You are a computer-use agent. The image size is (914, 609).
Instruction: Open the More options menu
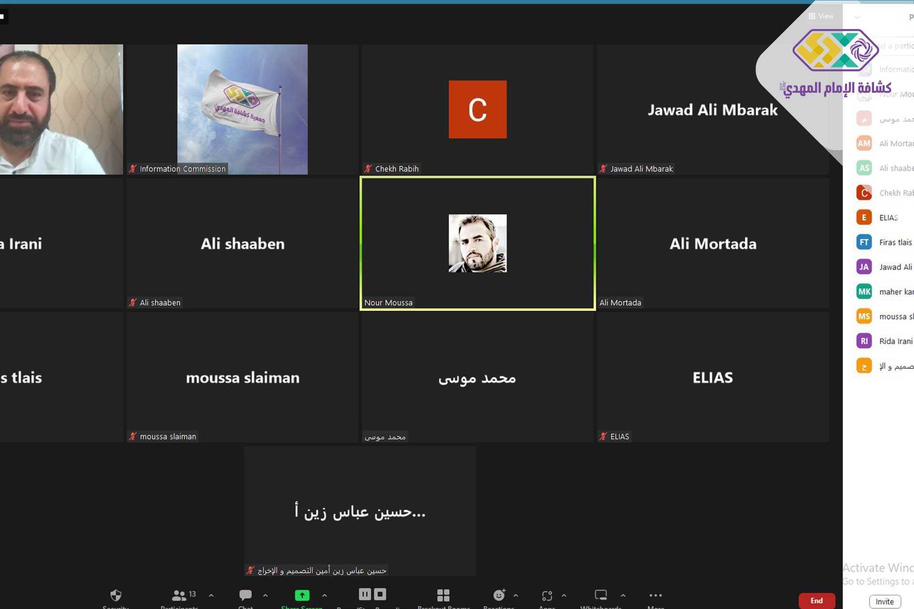656,595
